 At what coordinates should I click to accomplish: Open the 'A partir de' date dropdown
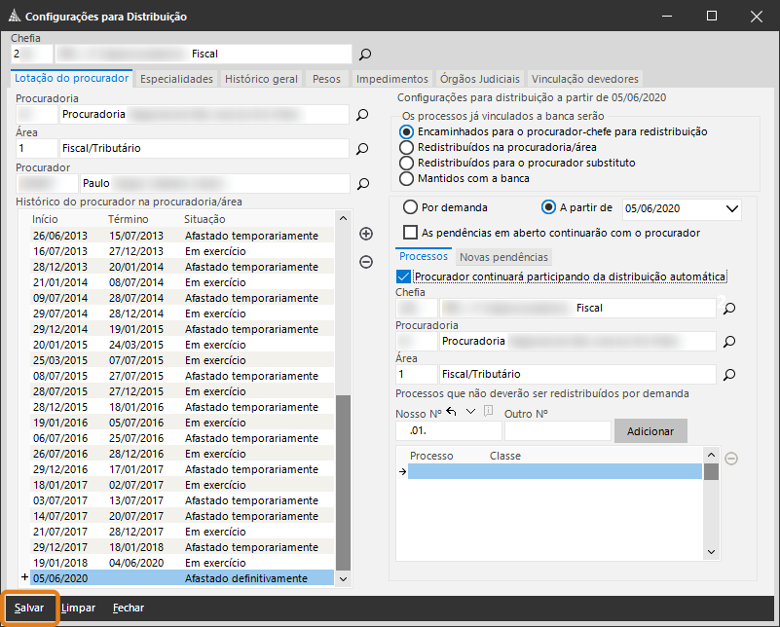(731, 208)
